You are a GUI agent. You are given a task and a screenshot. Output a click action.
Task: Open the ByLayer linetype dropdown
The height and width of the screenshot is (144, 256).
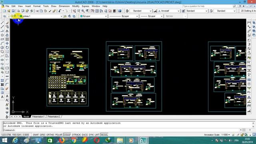124,16
